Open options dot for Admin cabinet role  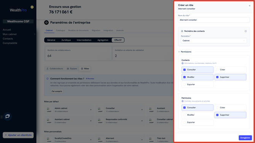(91, 110)
